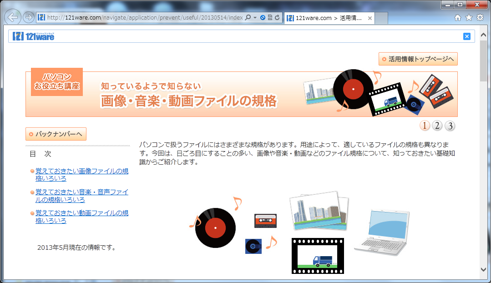
Task: Click the browser Back arrow button
Action: [x=13, y=18]
